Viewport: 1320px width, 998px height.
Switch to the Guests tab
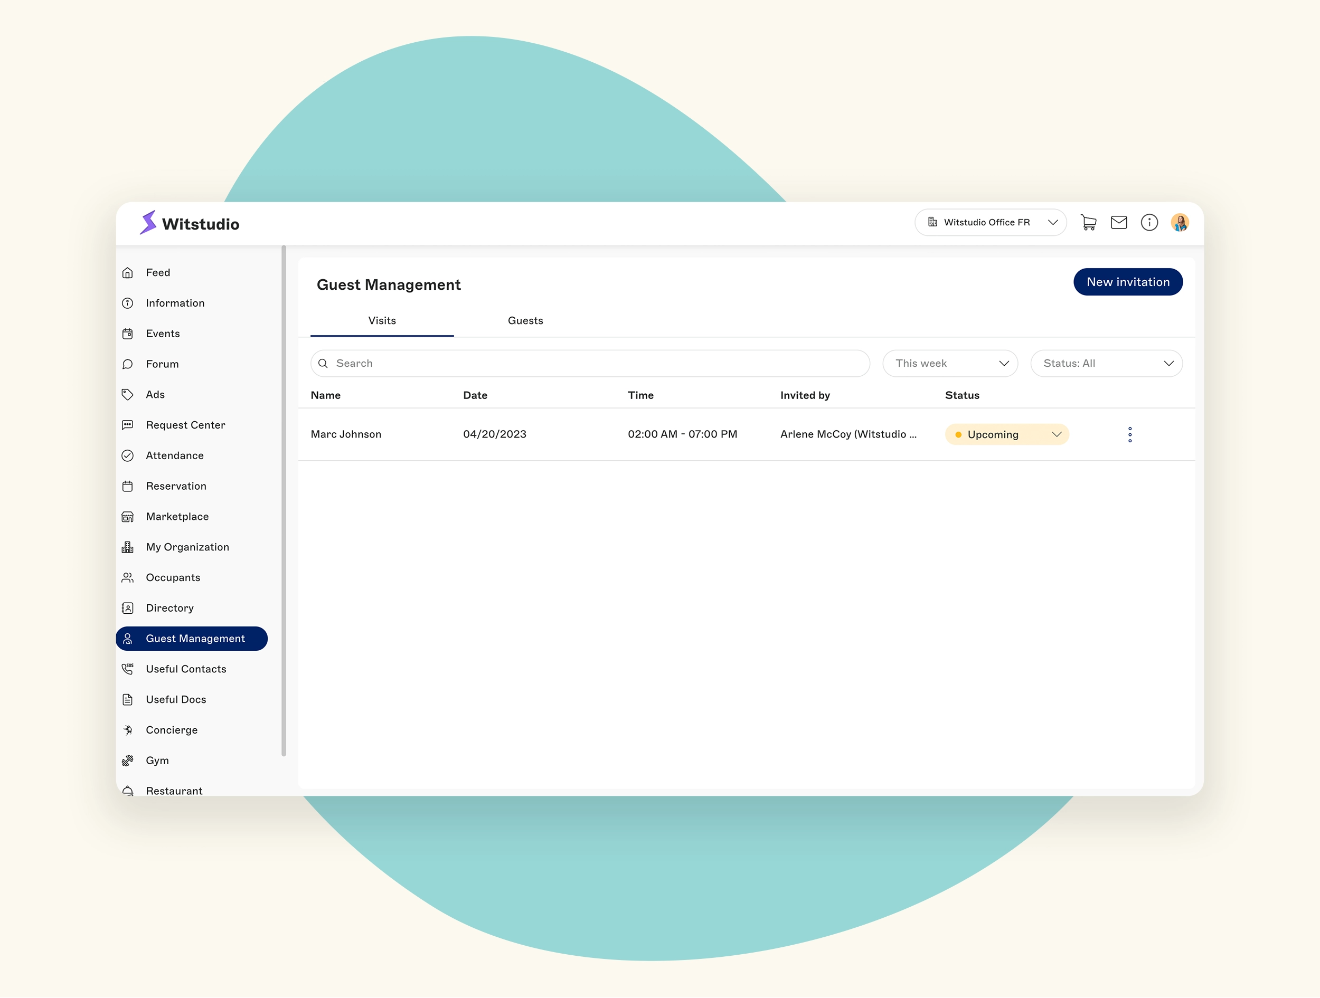pos(525,320)
